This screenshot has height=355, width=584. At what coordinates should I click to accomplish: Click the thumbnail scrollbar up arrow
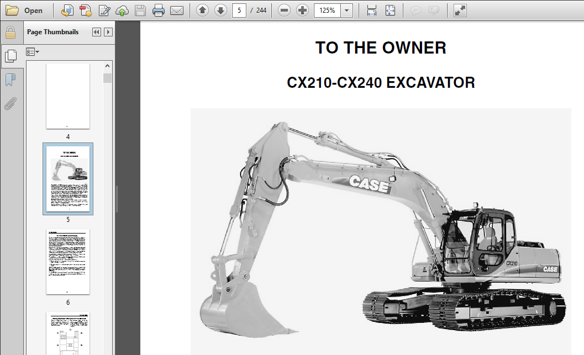(x=107, y=66)
